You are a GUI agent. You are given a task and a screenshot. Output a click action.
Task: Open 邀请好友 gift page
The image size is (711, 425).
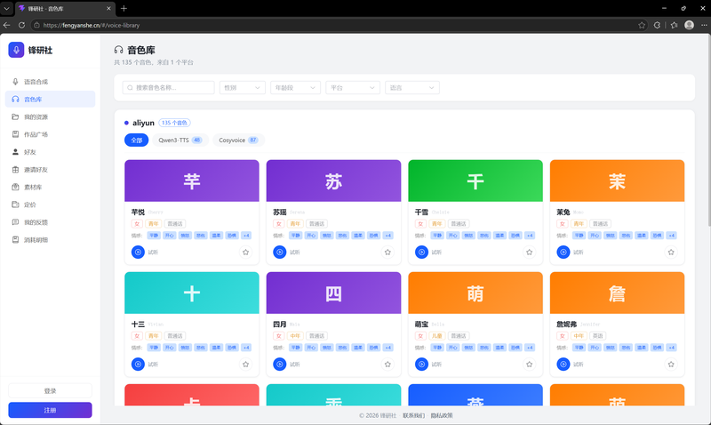[x=51, y=169]
